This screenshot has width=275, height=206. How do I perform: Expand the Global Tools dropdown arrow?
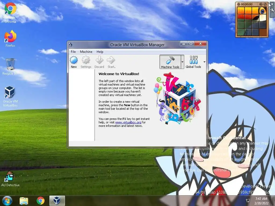pyautogui.click(x=204, y=62)
